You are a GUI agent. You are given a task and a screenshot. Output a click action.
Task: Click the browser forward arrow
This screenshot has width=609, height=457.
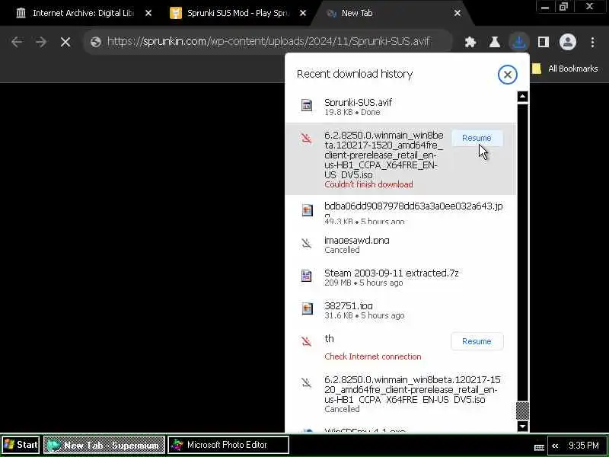click(x=41, y=42)
